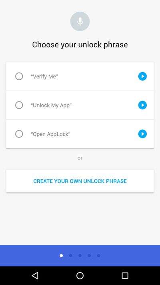Choose the "Verify Me" phrase text
This screenshot has width=160, height=285.
(x=44, y=77)
